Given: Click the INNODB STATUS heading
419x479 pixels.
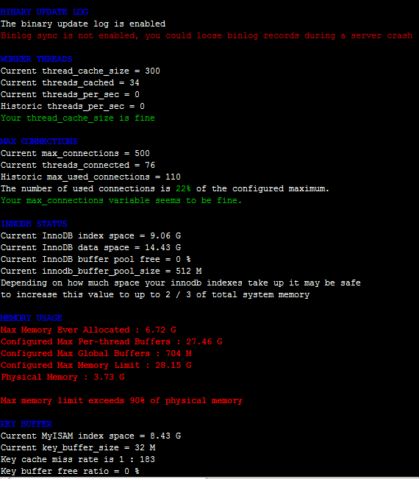Looking at the screenshot, I should (x=34, y=224).
